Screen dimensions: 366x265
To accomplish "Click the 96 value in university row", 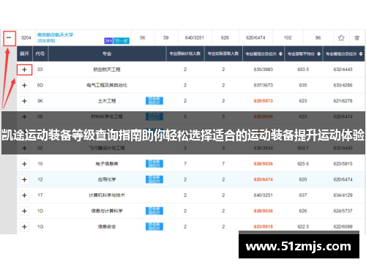I will 318,38.
